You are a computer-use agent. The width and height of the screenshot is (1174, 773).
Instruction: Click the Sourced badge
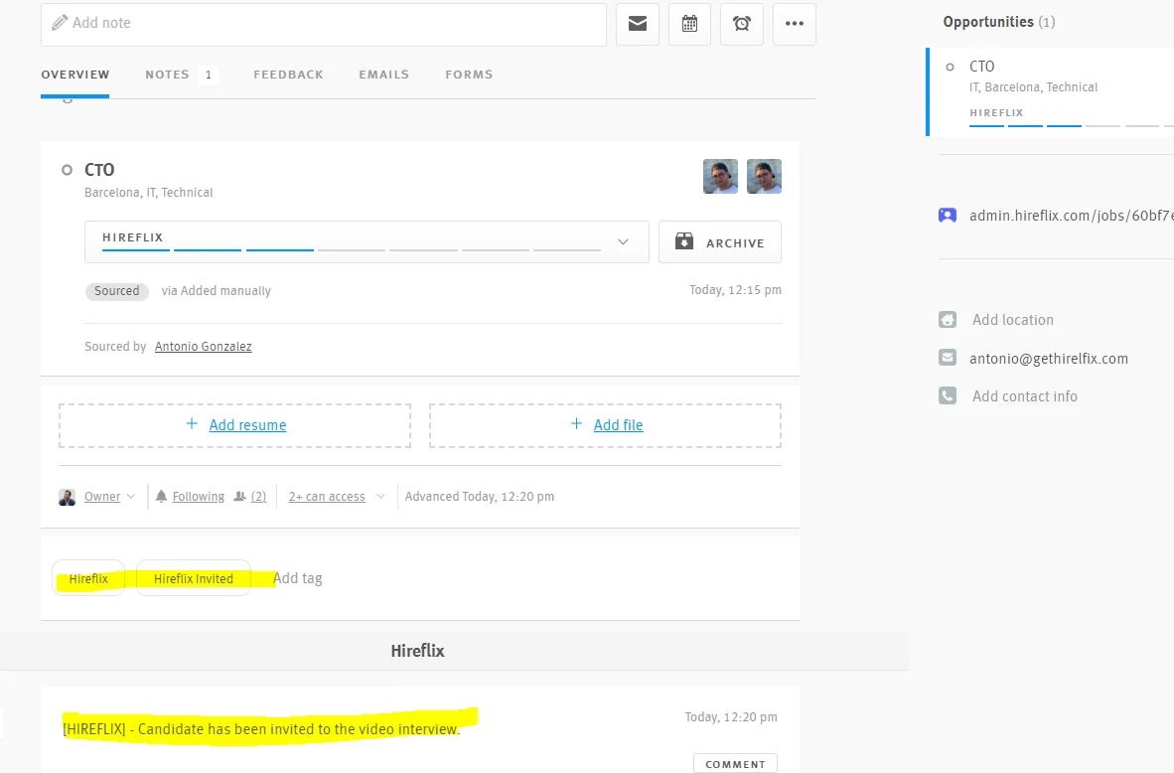tap(117, 291)
